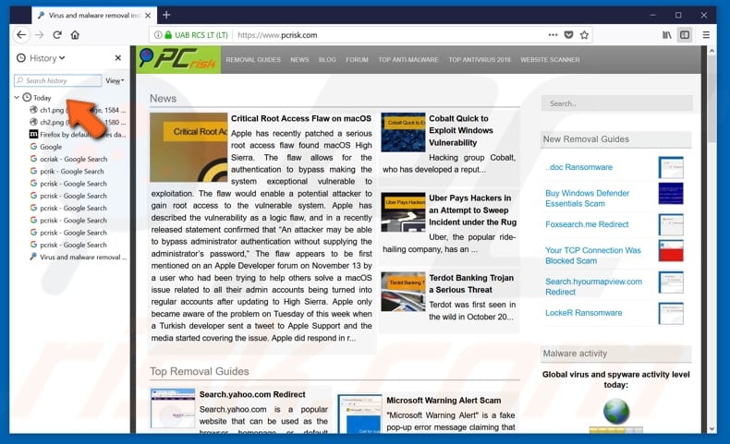Open TOP ANTIVIRUS 2018 menu item
Screen dimensions: 730x444
point(480,59)
